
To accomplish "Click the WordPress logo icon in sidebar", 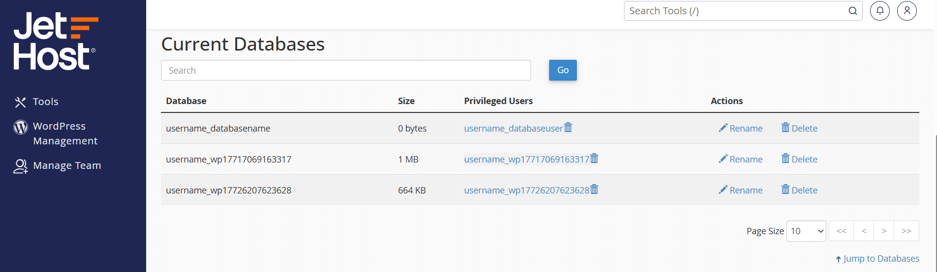I will pos(20,127).
